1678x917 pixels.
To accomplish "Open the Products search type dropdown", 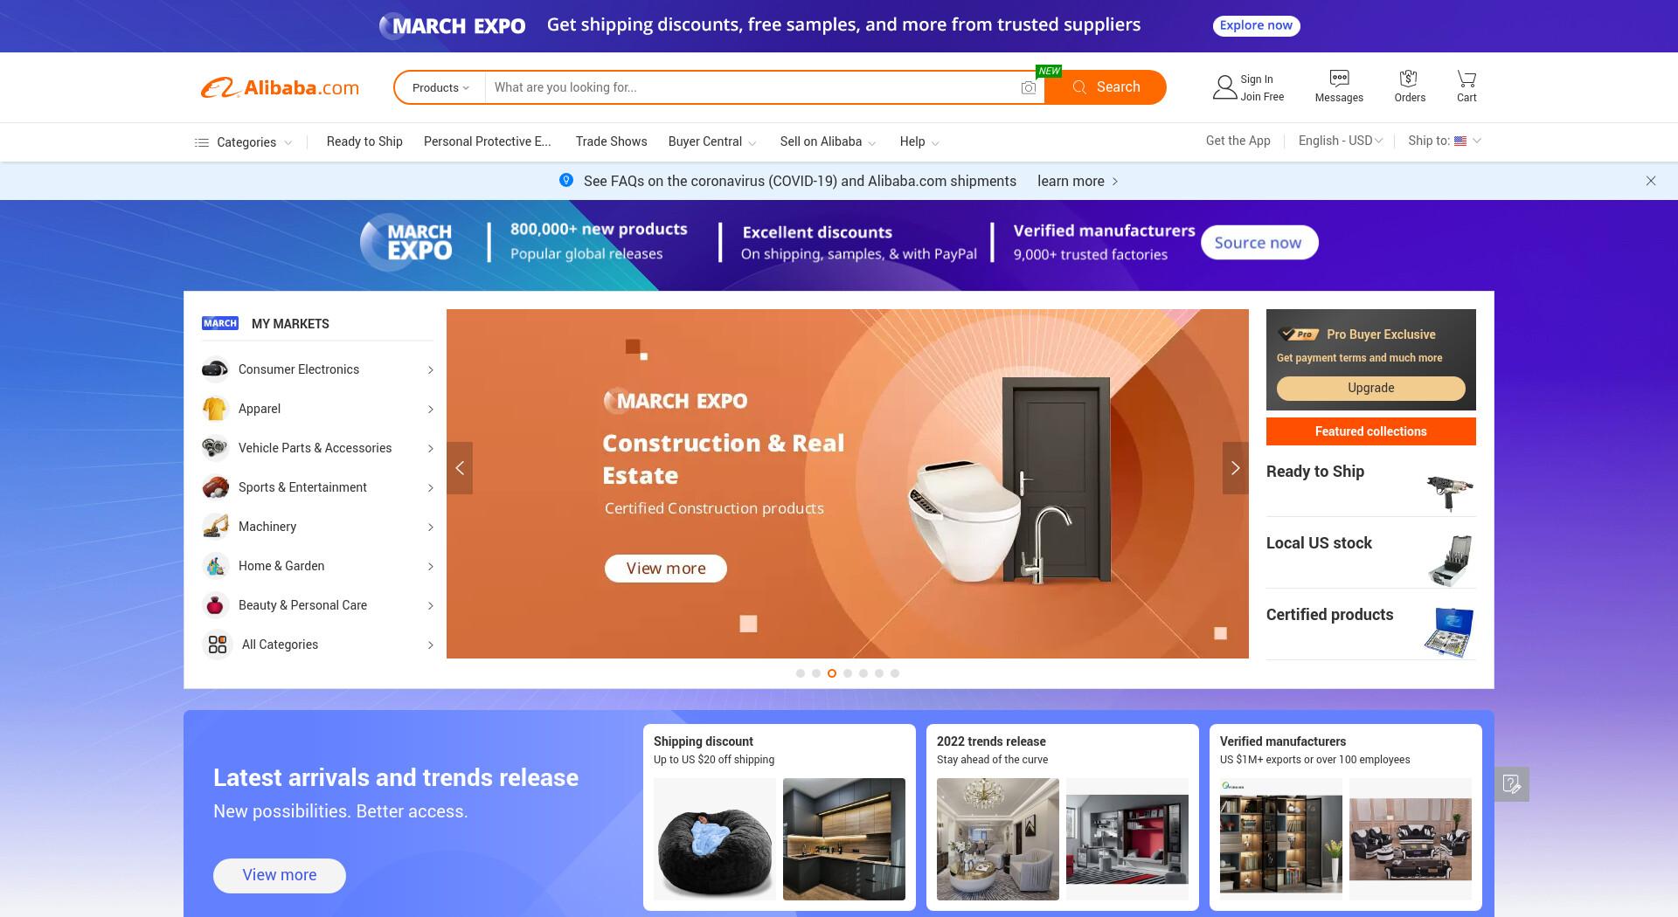I will (x=440, y=87).
